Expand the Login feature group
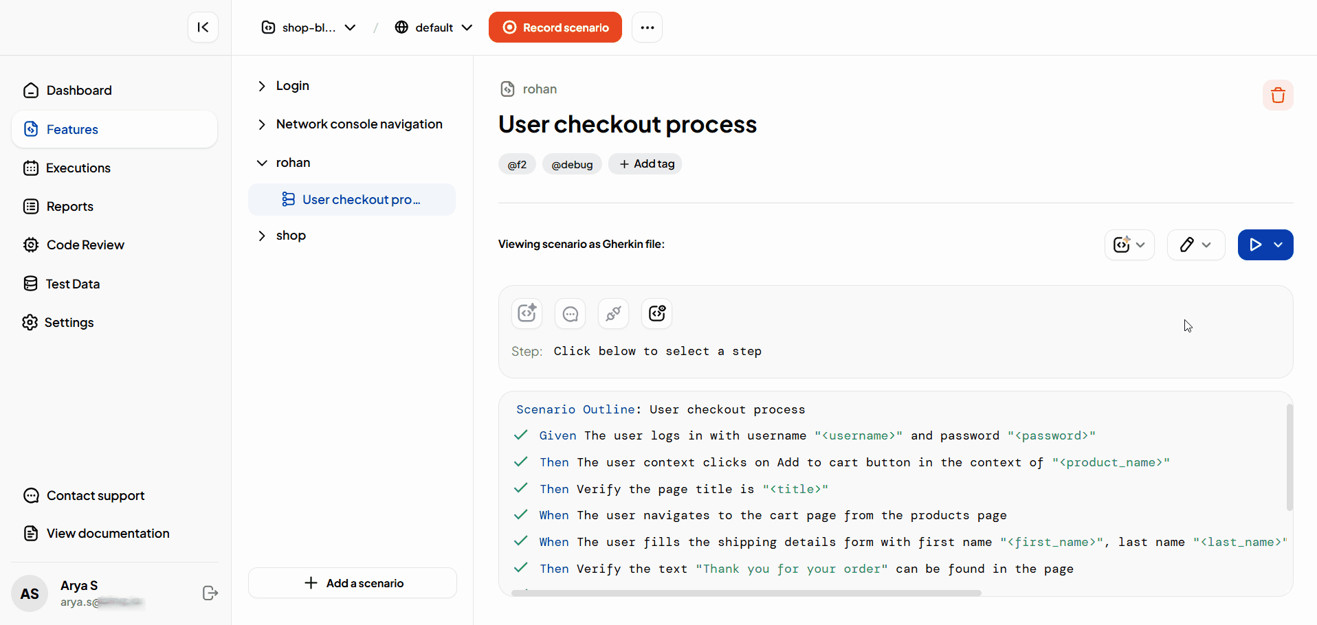Image resolution: width=1317 pixels, height=625 pixels. click(262, 85)
